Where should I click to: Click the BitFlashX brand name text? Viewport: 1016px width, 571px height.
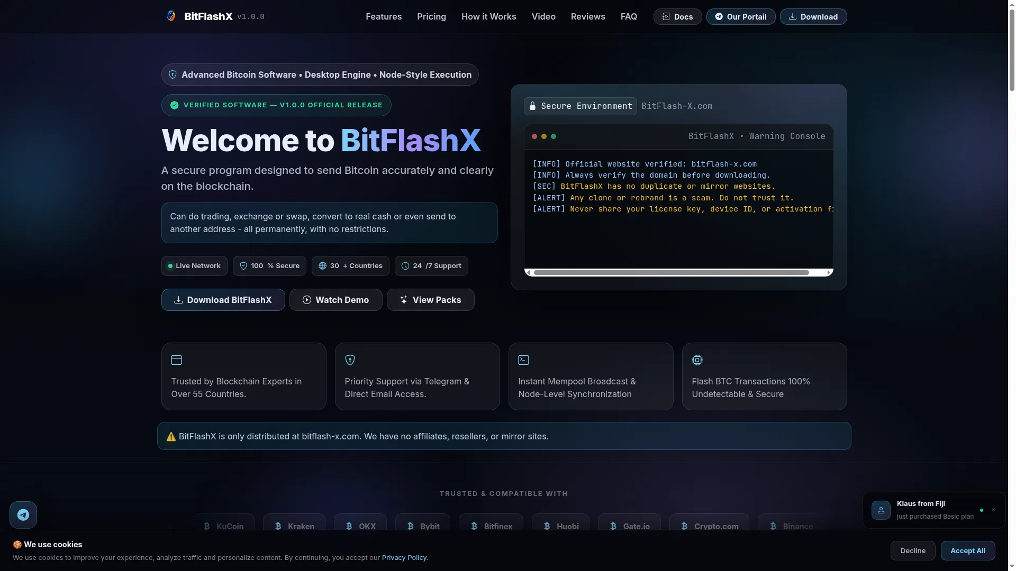tap(208, 16)
